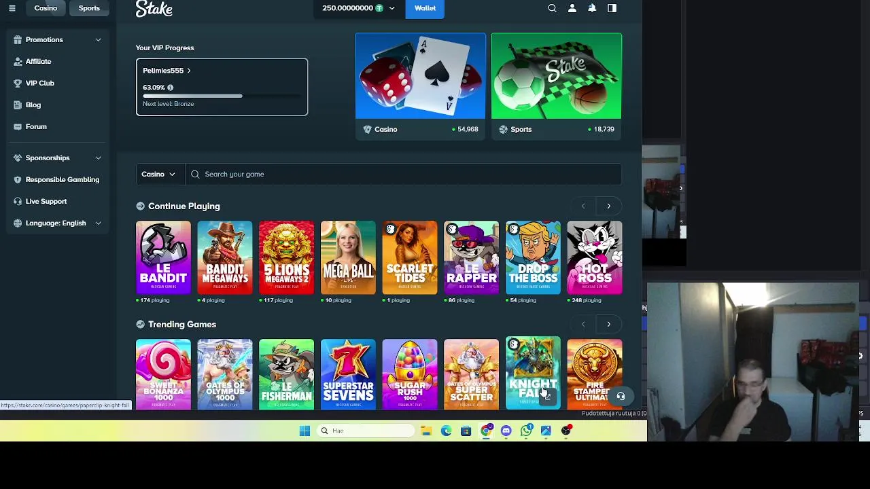The height and width of the screenshot is (489, 870).
Task: Launch Sweet Bonanza 1000 game
Action: click(x=163, y=374)
